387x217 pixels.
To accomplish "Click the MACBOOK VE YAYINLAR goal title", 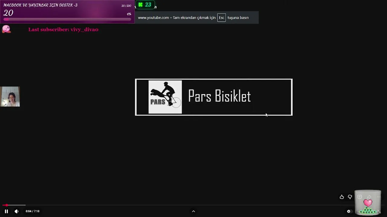I will [41, 5].
